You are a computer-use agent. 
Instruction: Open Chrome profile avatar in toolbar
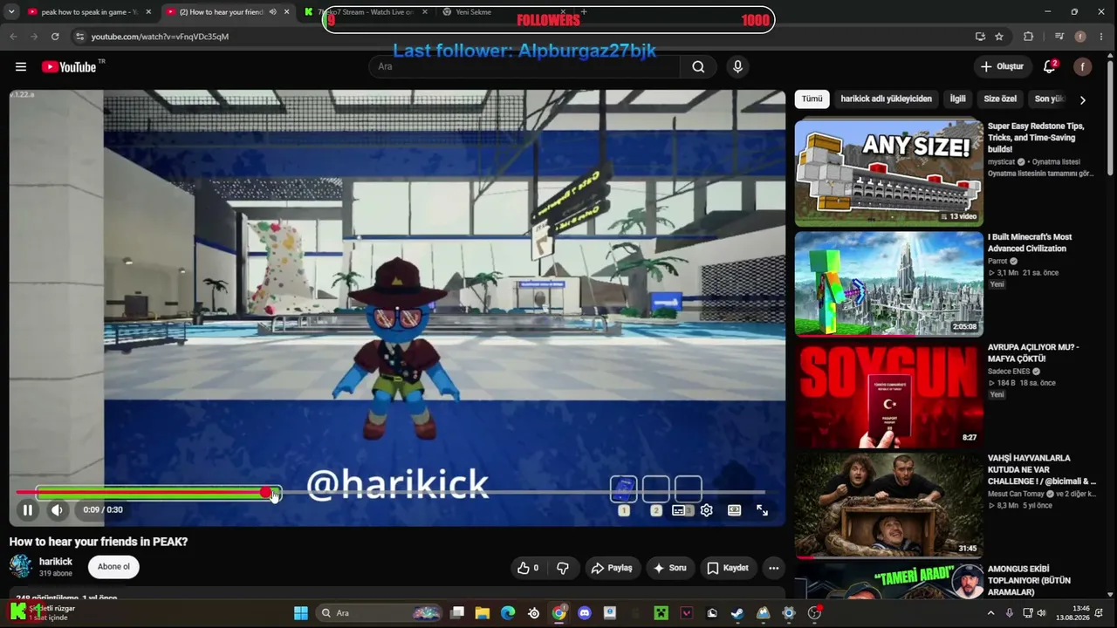[x=1080, y=37]
